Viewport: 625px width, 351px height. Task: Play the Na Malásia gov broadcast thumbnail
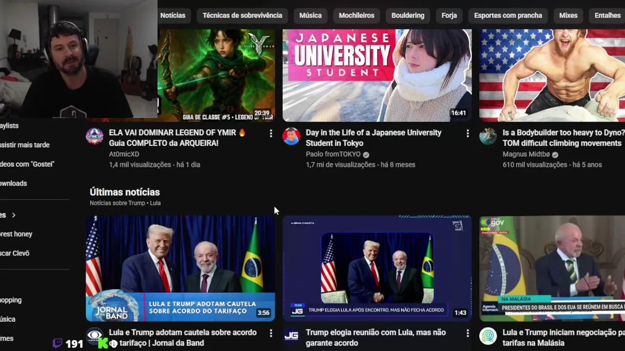click(x=552, y=269)
